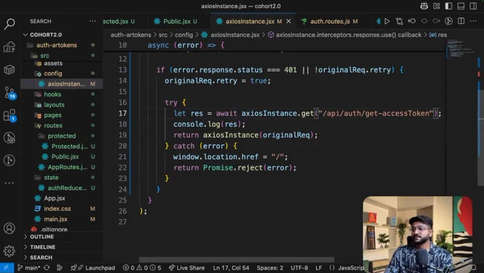The width and height of the screenshot is (484, 273).
Task: Open App.jsx in the file tree
Action: tap(62, 198)
